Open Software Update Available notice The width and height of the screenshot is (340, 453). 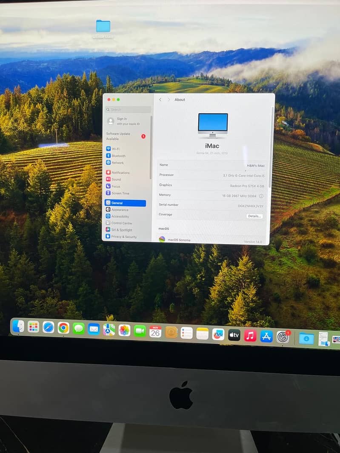point(126,136)
